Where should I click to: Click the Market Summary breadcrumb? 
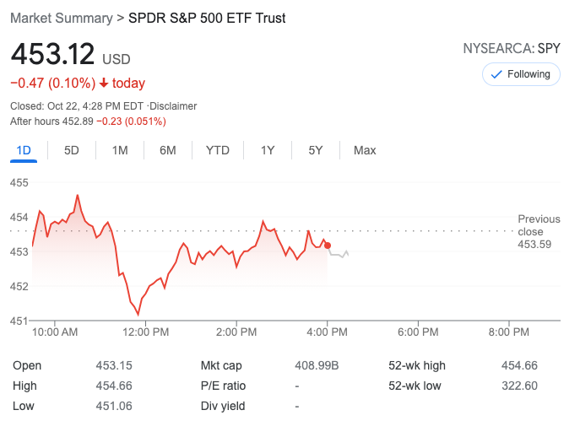pos(61,18)
